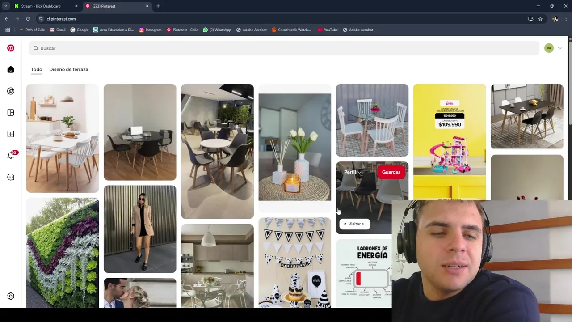Bookmark this page with the star

(540, 19)
